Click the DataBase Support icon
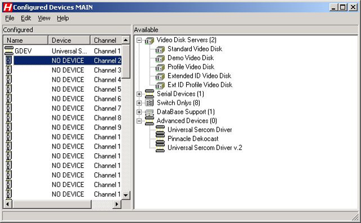The image size is (361, 223). click(x=149, y=112)
